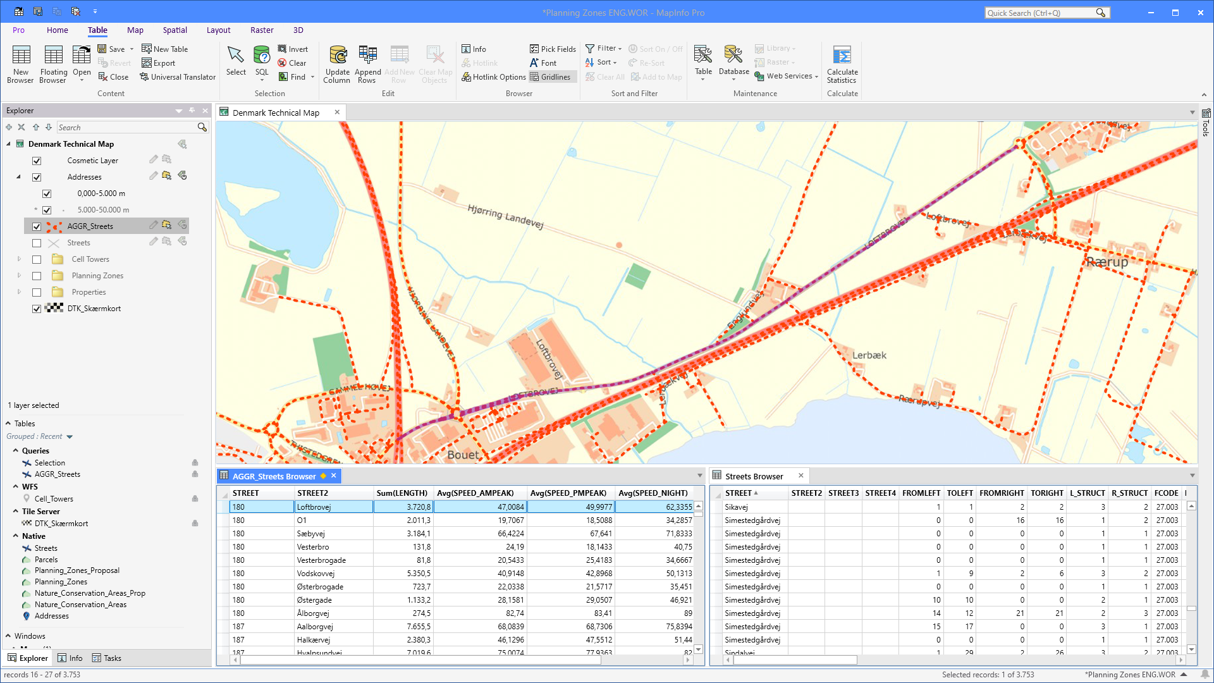Image resolution: width=1214 pixels, height=683 pixels.
Task: Click the Quick Search field
Action: click(1041, 13)
